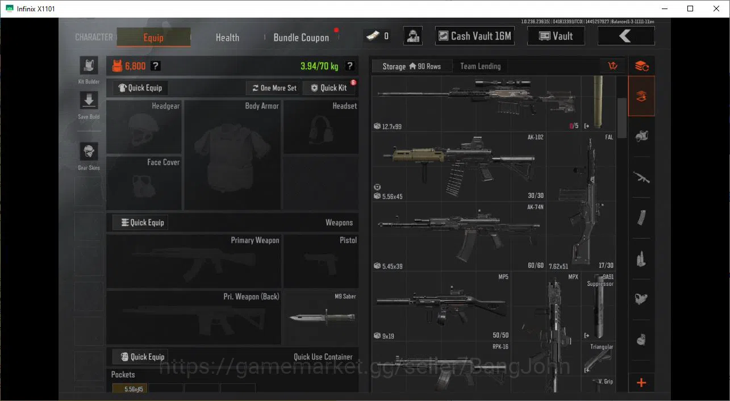Screen dimensions: 730x401
Task: Click the orange plus add category icon
Action: click(x=641, y=383)
